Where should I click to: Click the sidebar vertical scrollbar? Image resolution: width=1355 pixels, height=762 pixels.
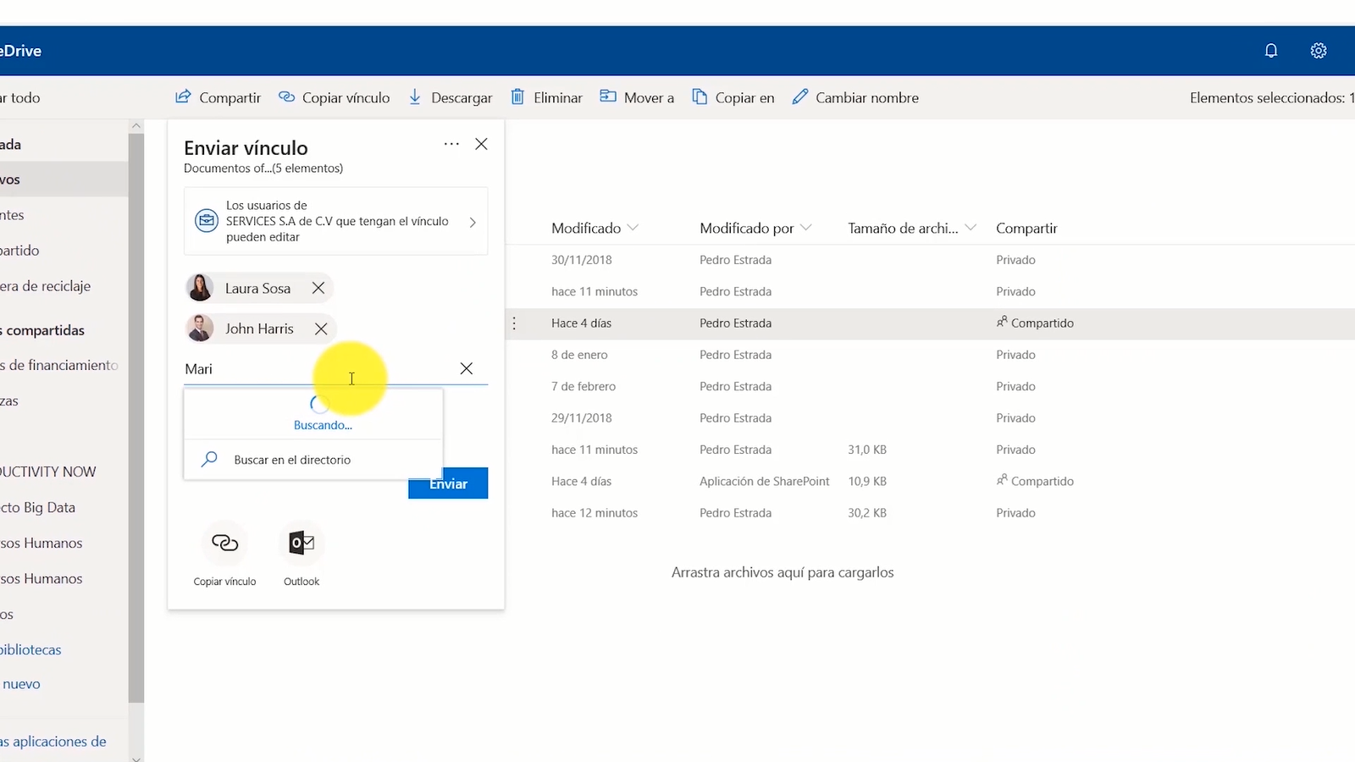click(x=136, y=417)
